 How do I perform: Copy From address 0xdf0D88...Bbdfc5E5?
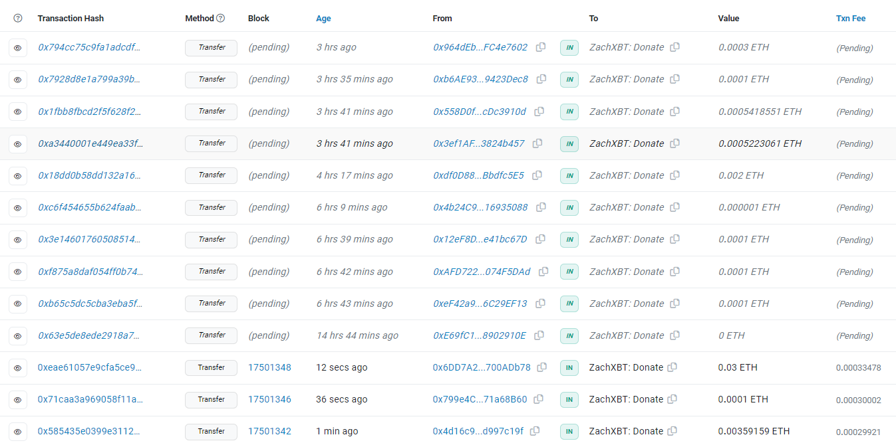point(537,175)
